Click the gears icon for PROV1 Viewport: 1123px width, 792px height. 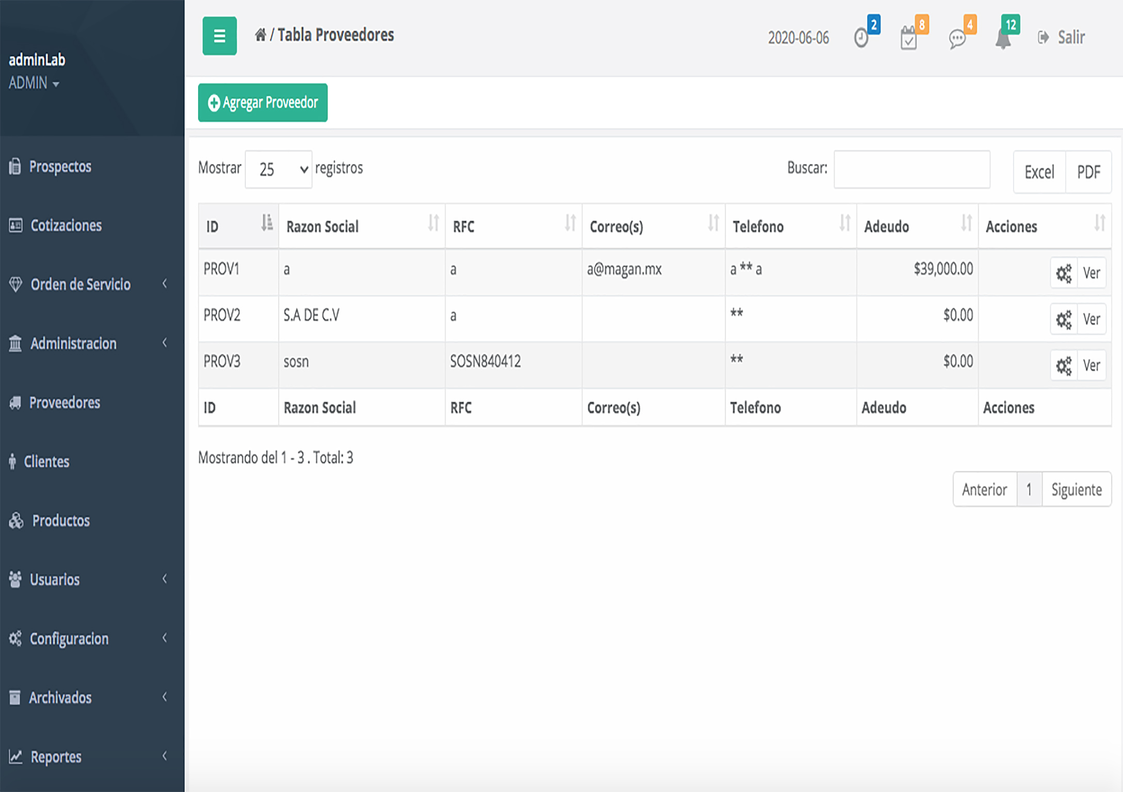(1064, 273)
